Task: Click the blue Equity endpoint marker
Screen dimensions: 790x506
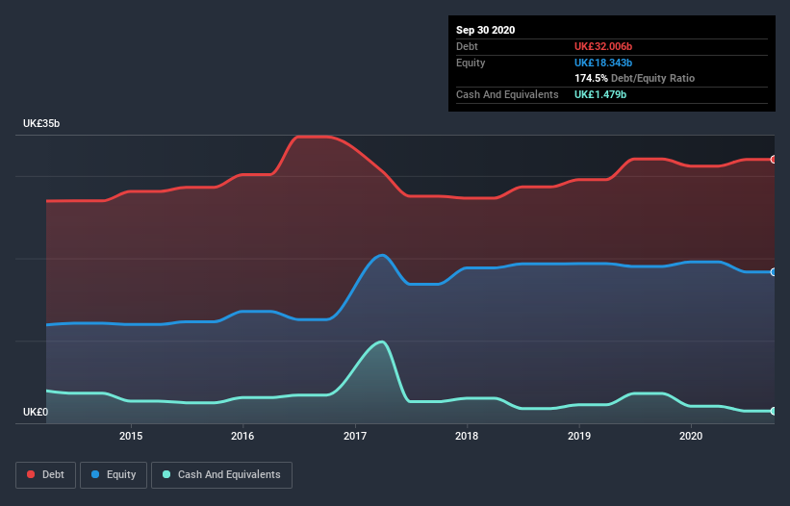Action: tap(774, 272)
